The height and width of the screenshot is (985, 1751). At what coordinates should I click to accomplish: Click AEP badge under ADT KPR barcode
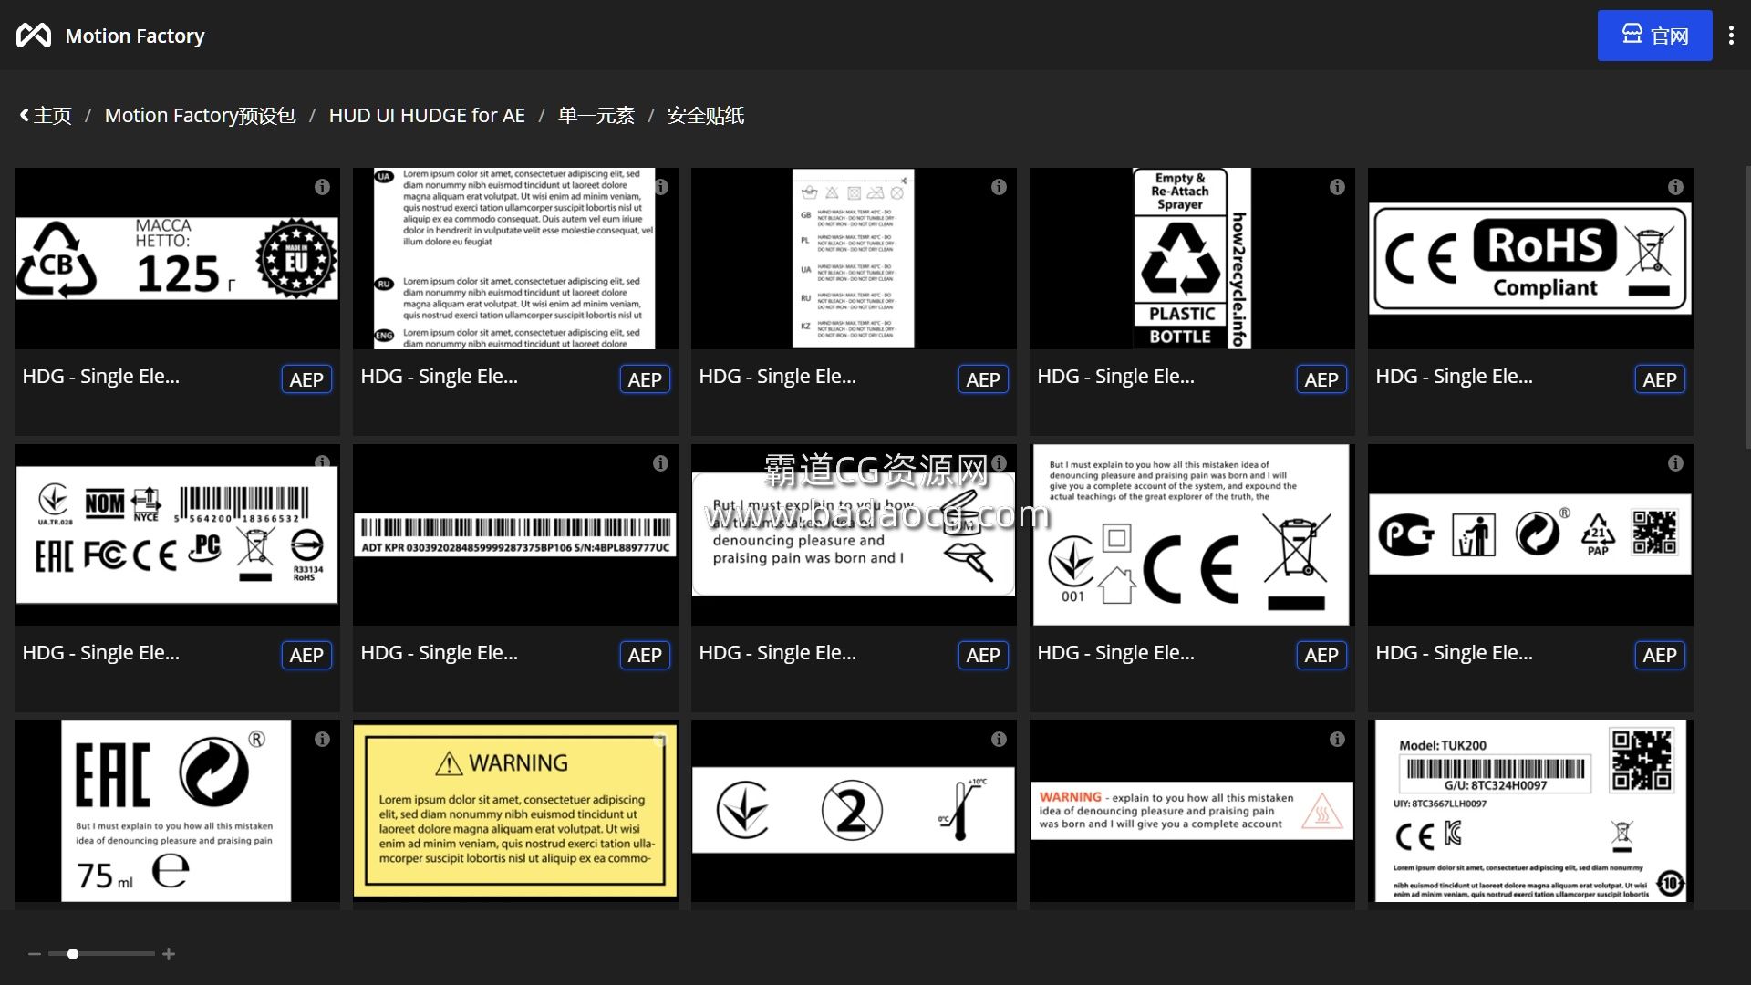click(645, 655)
